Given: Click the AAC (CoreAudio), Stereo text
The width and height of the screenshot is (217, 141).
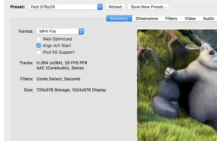Looking at the screenshot, I should [60, 68].
